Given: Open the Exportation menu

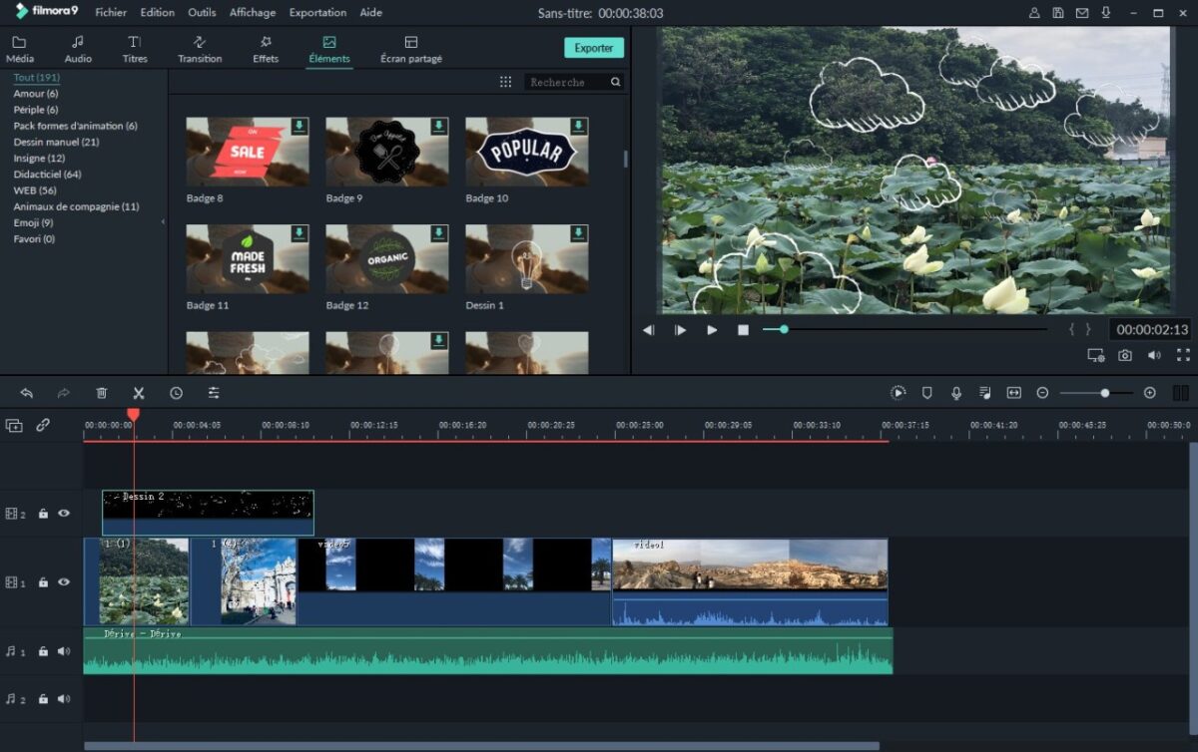Looking at the screenshot, I should pyautogui.click(x=317, y=13).
